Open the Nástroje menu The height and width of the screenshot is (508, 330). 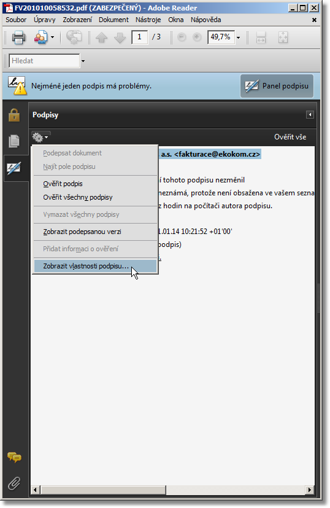[148, 20]
